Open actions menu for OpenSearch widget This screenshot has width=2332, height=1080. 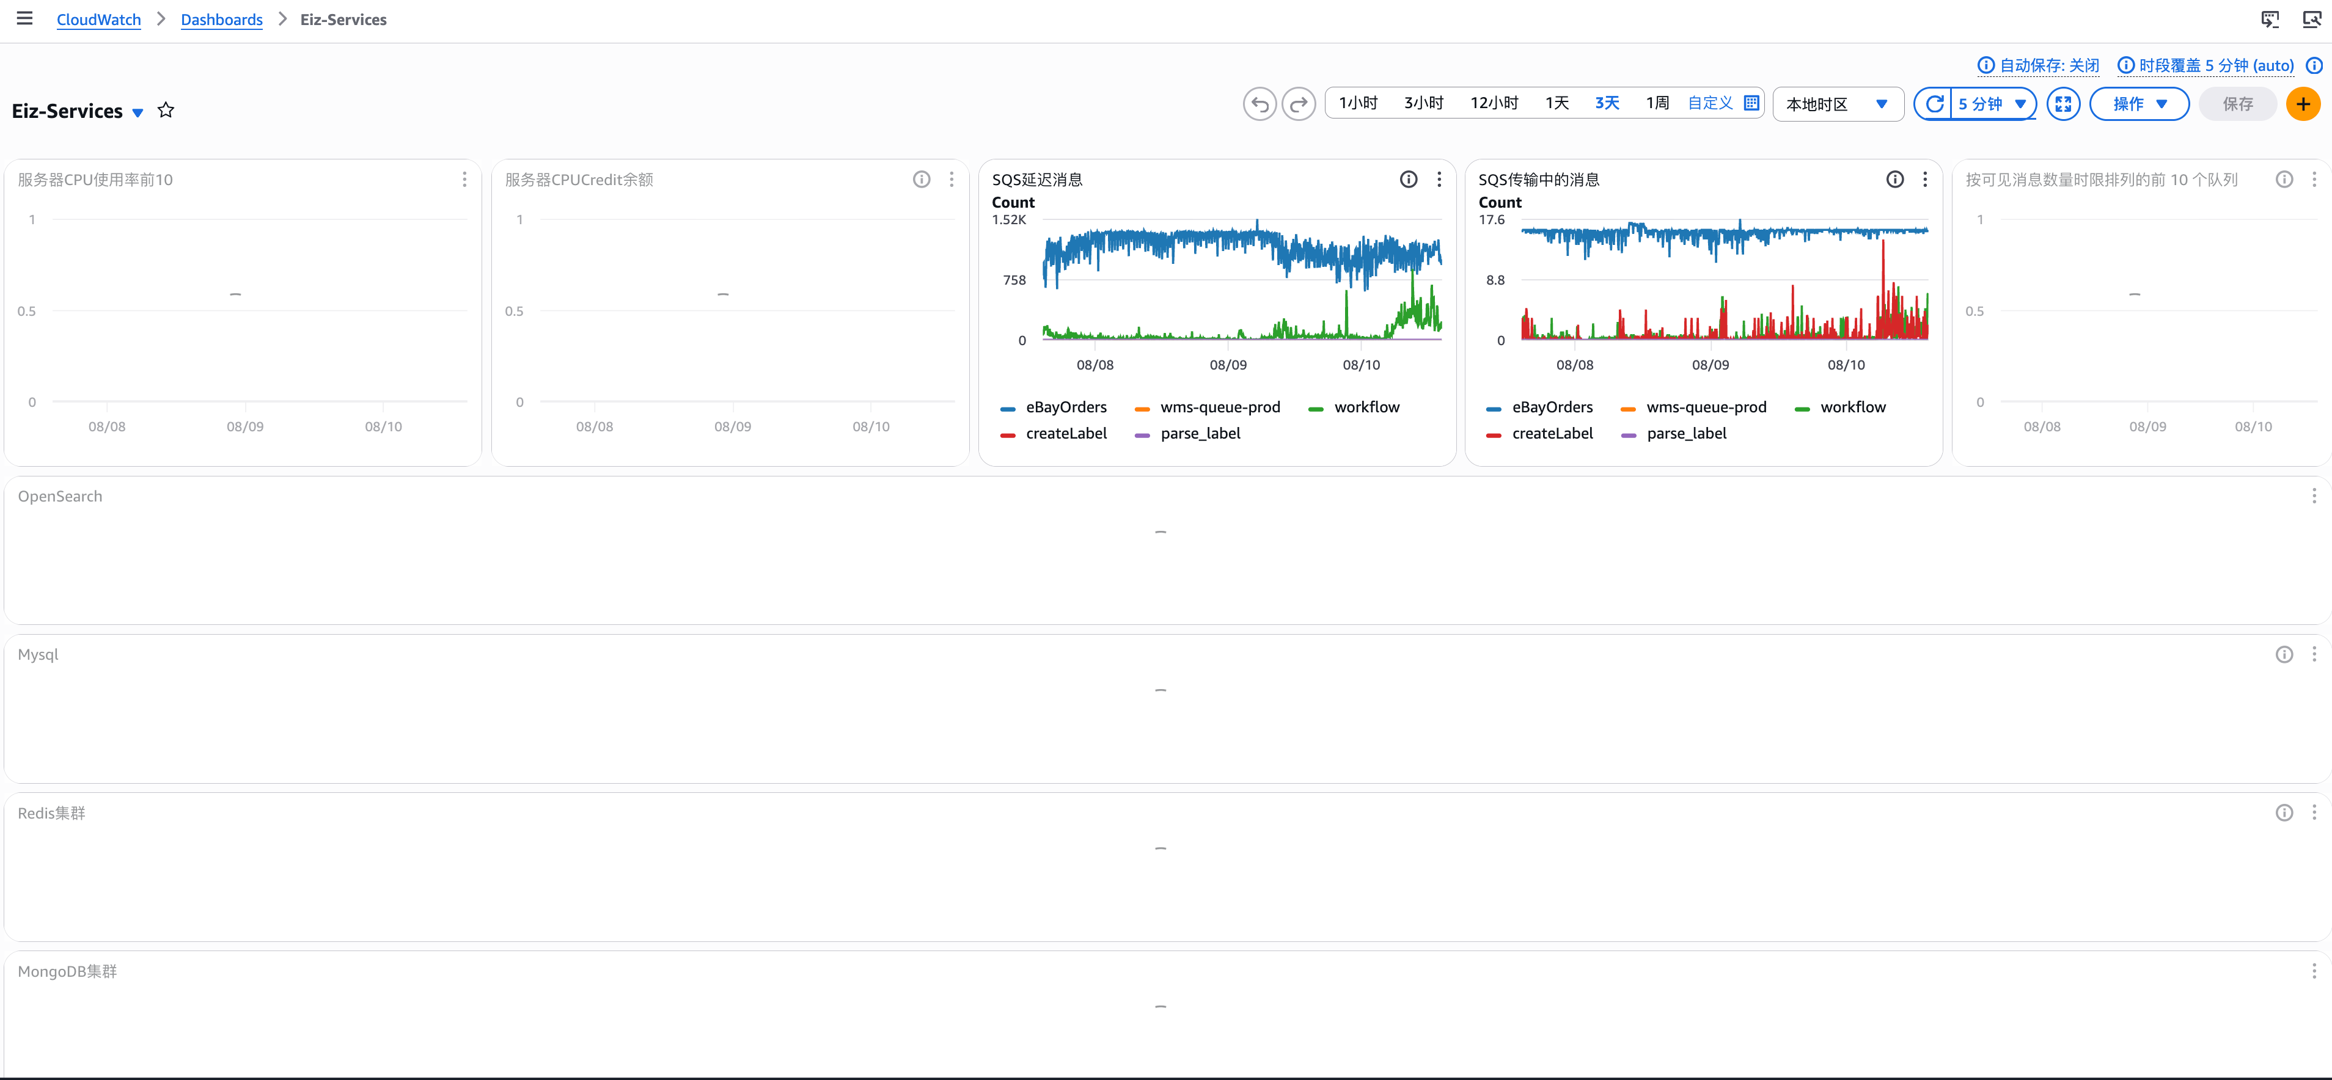(2314, 496)
